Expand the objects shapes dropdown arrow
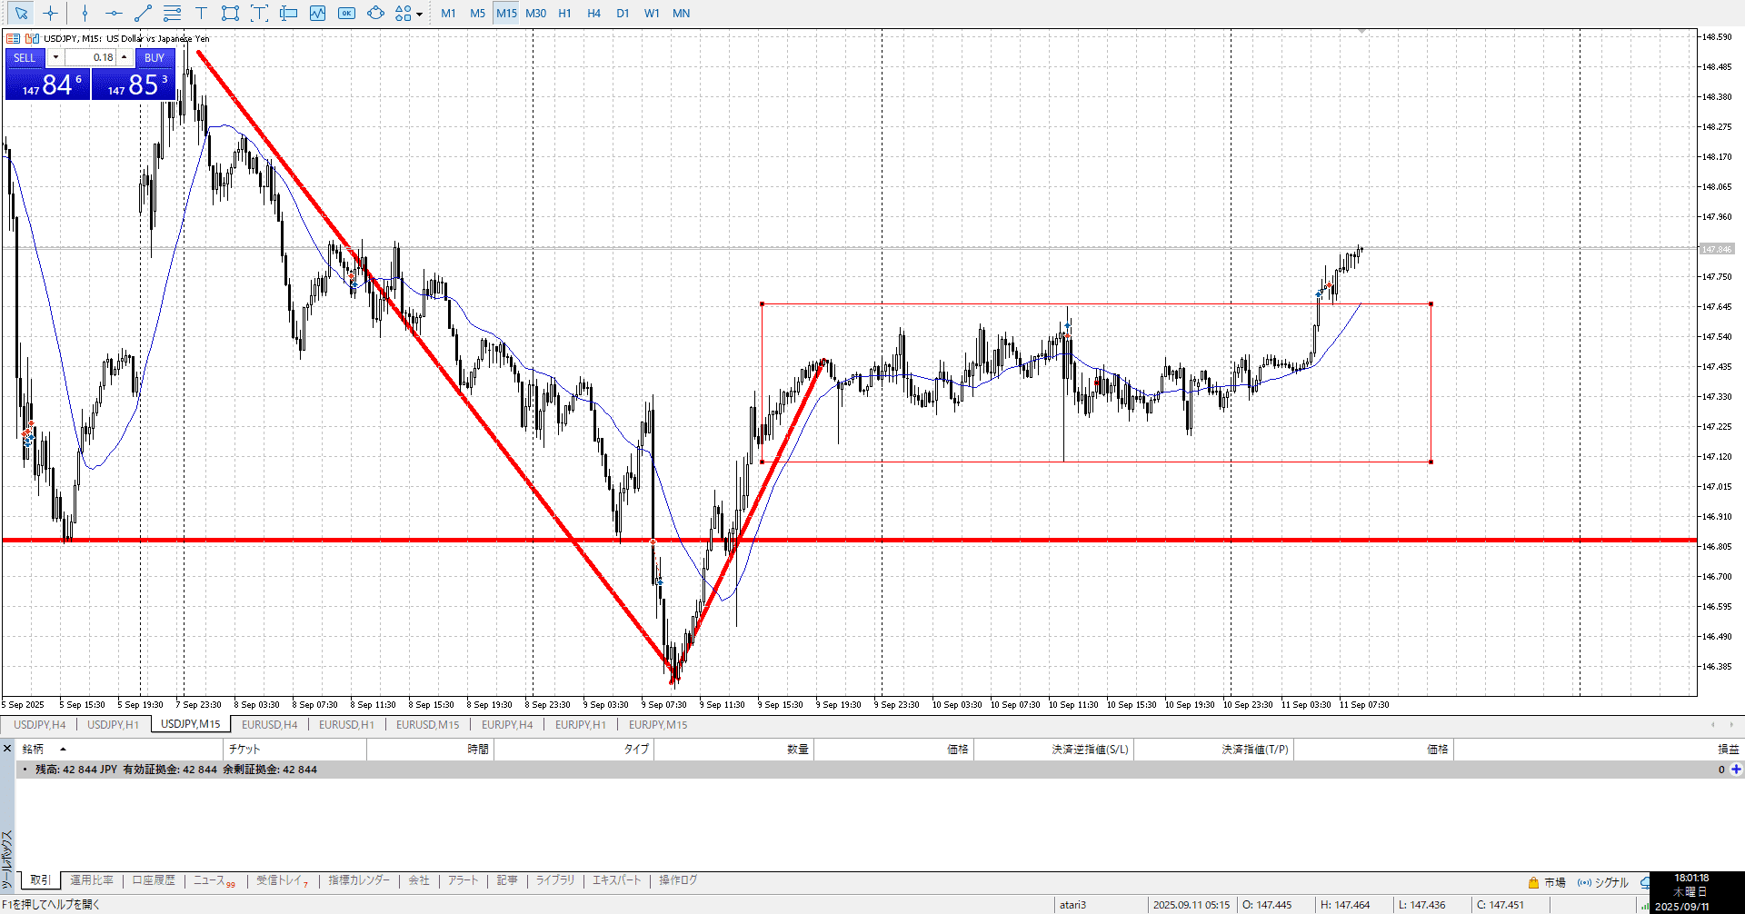 tap(419, 14)
